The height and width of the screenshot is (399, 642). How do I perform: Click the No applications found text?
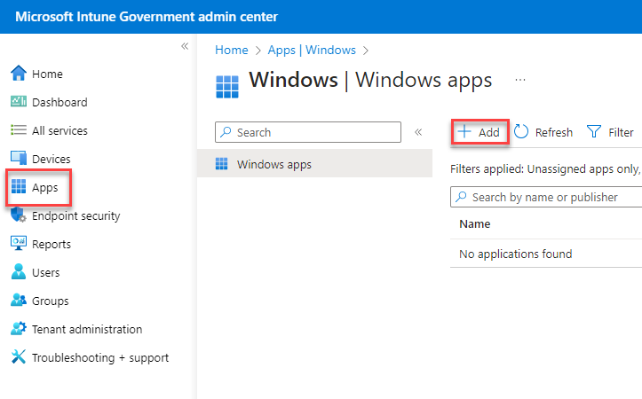click(516, 254)
